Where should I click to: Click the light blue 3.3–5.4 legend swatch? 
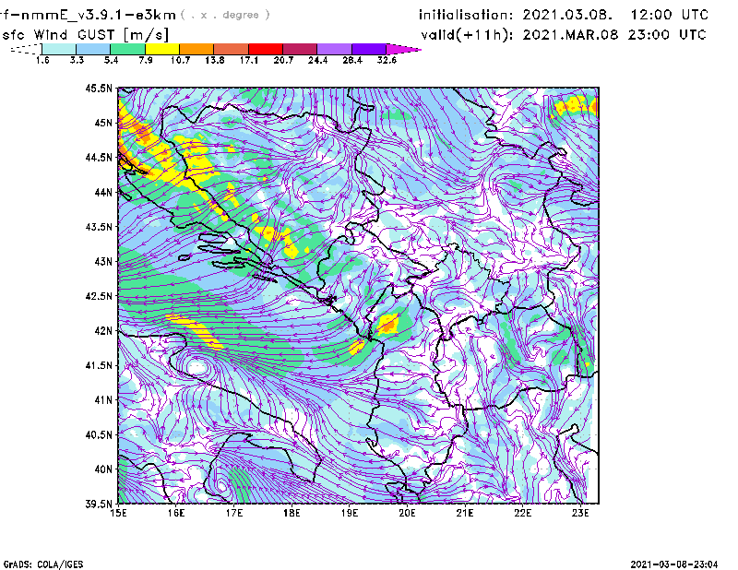click(93, 49)
